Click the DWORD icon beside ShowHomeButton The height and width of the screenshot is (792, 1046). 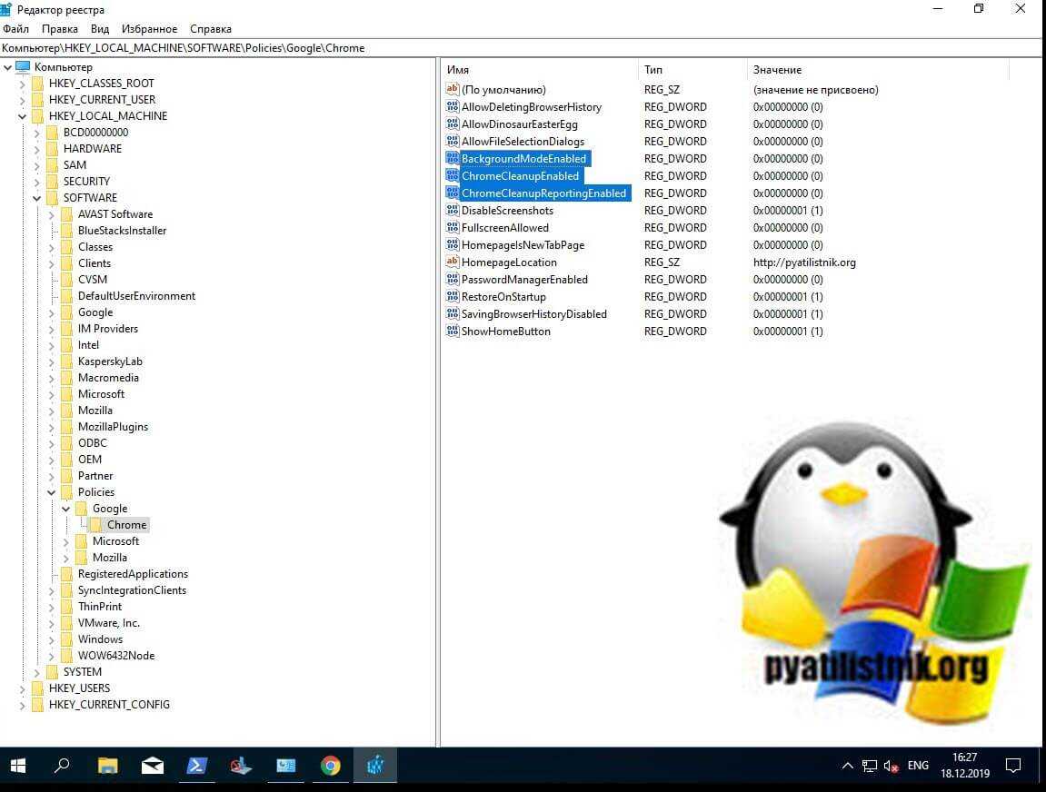click(452, 332)
